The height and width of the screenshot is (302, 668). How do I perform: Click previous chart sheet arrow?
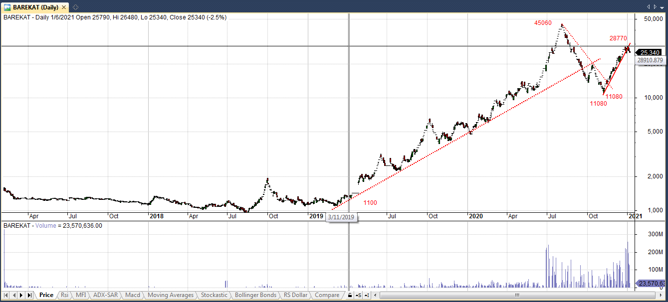pyautogui.click(x=14, y=295)
